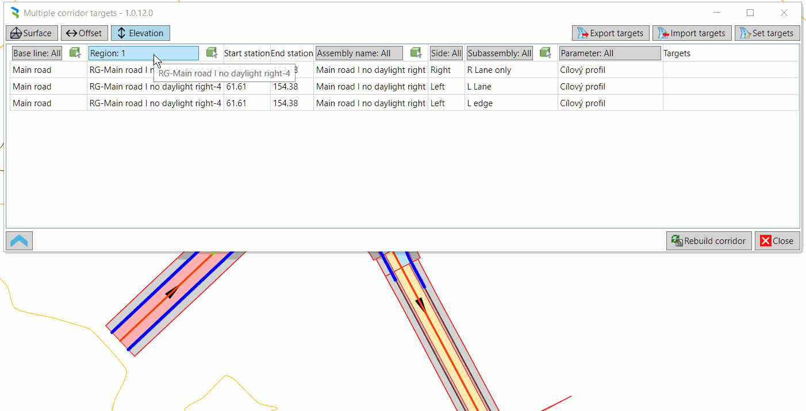Click pick icon next to Region filter
This screenshot has height=411, width=806.
[212, 53]
